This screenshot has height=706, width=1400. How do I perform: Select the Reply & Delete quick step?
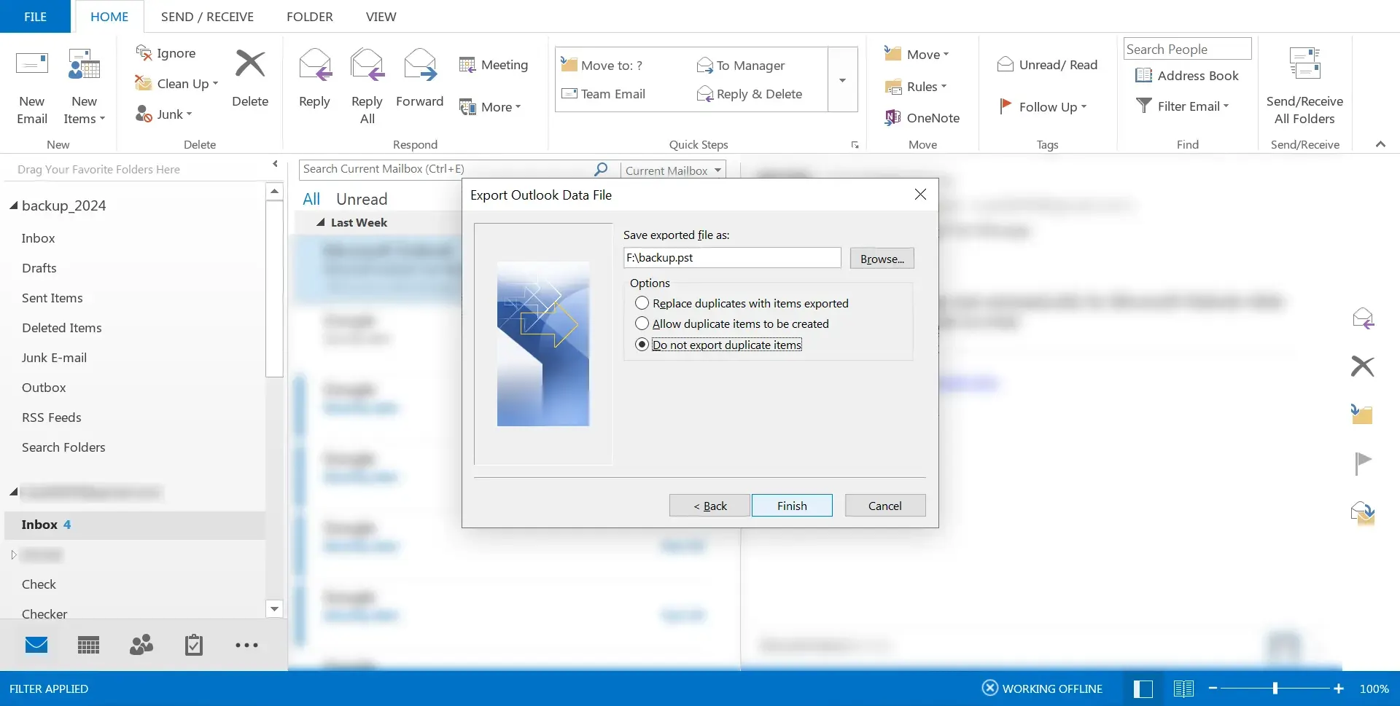click(750, 94)
